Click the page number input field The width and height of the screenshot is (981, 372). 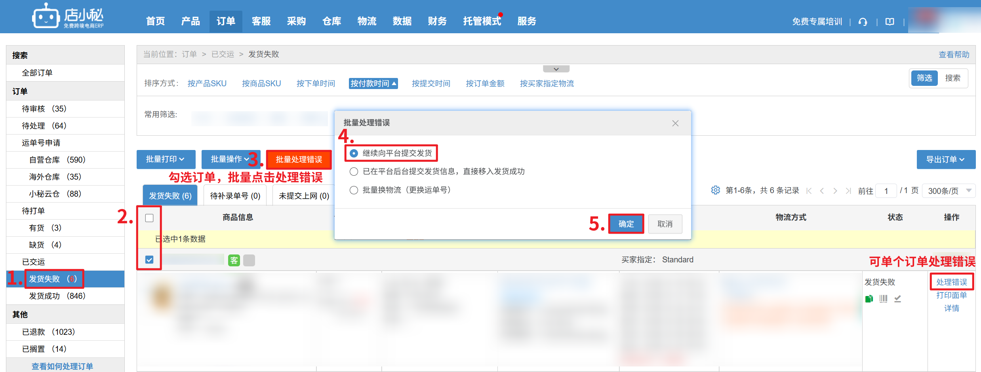[x=886, y=191]
